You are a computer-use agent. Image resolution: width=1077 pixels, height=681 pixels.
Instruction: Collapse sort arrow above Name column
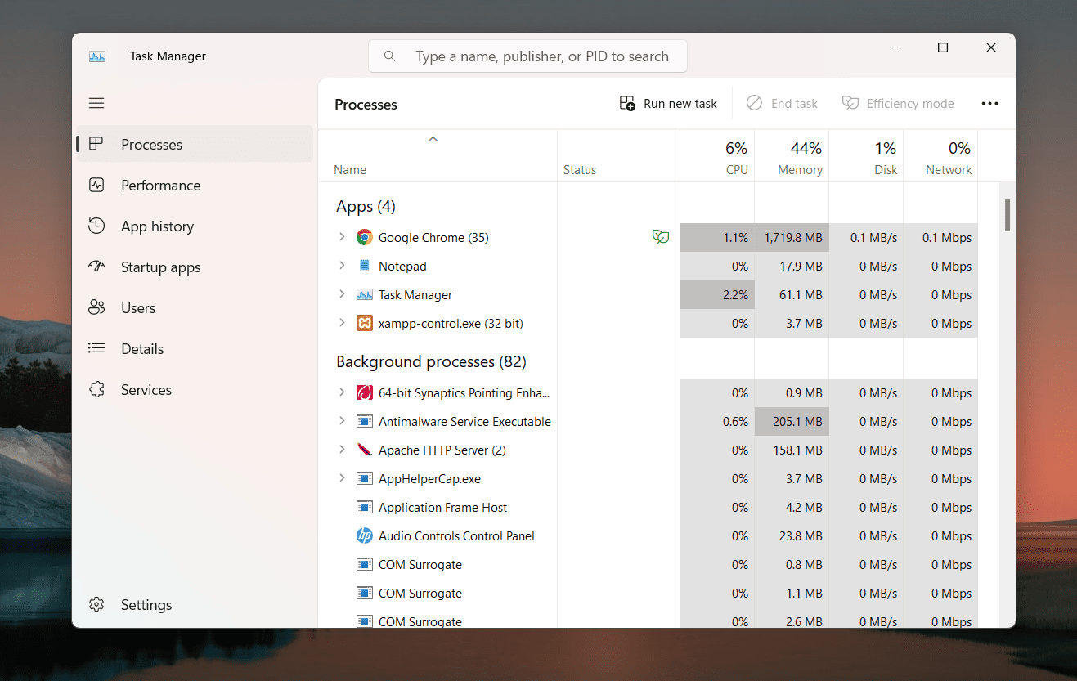point(433,139)
